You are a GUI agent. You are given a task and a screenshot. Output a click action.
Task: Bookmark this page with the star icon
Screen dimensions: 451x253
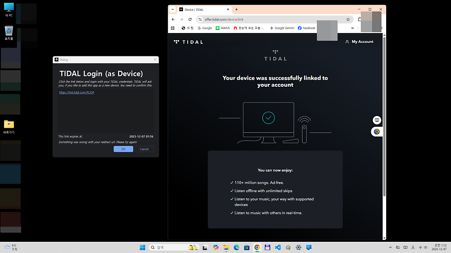[x=348, y=20]
